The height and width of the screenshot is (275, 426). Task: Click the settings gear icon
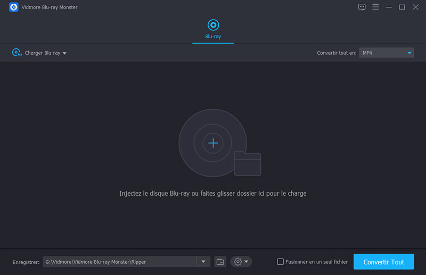click(237, 262)
